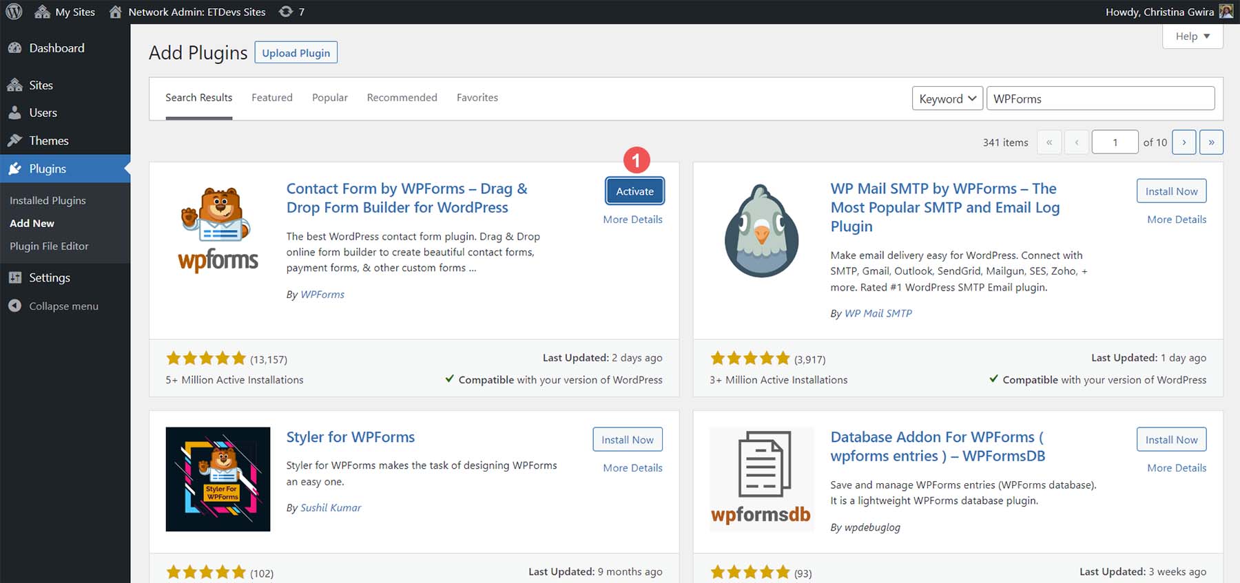Collapse the admin sidebar menu

(x=63, y=306)
